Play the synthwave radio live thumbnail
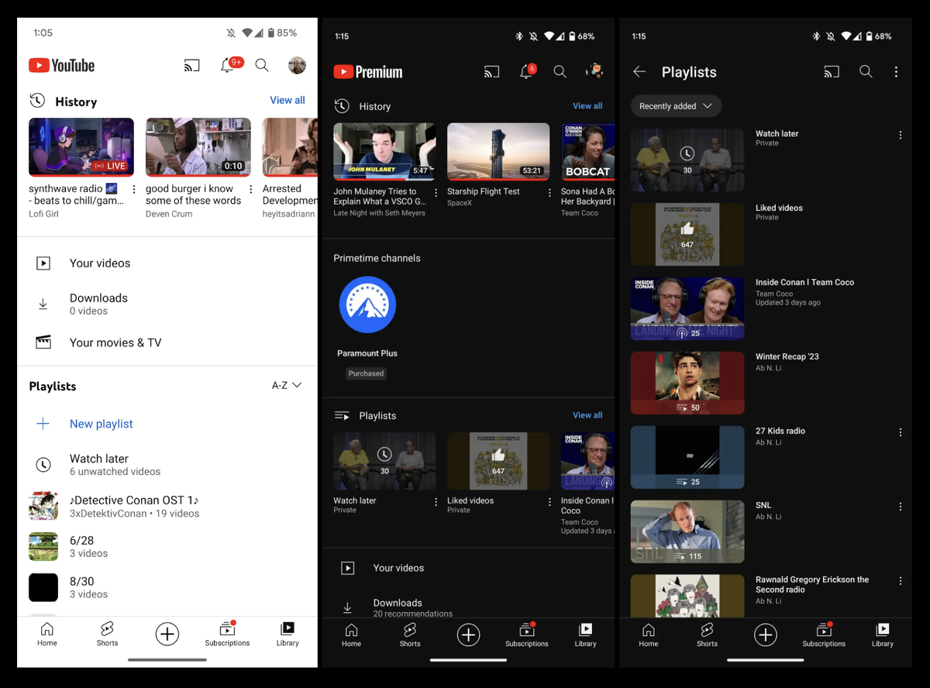The width and height of the screenshot is (930, 688). [81, 147]
